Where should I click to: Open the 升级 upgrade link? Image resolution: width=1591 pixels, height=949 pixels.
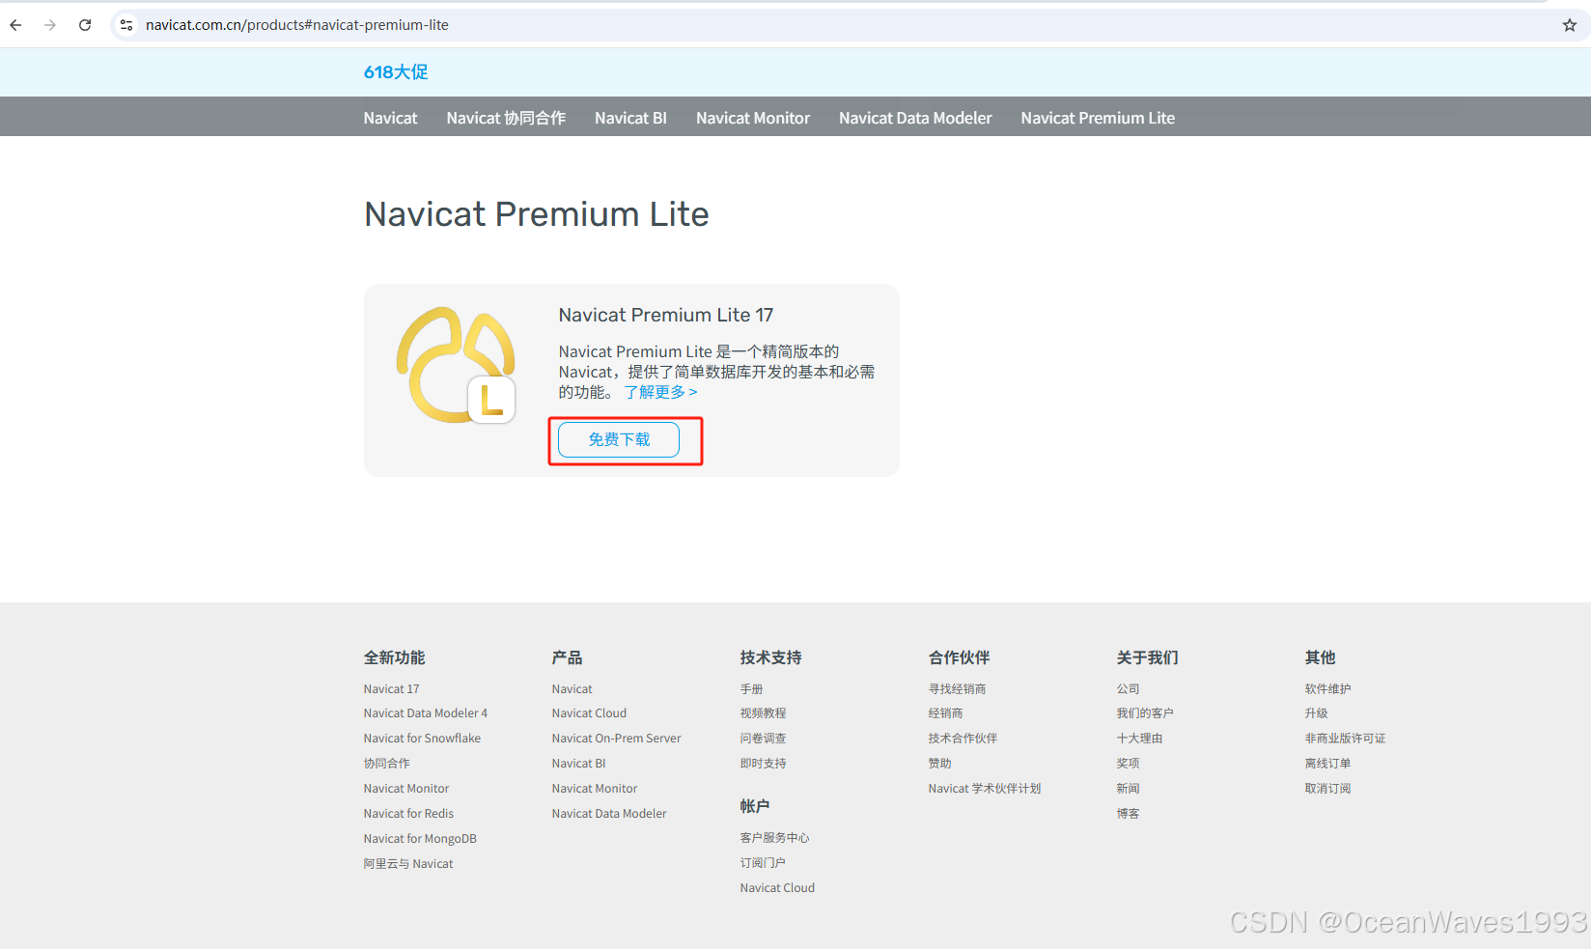pyautogui.click(x=1316, y=713)
